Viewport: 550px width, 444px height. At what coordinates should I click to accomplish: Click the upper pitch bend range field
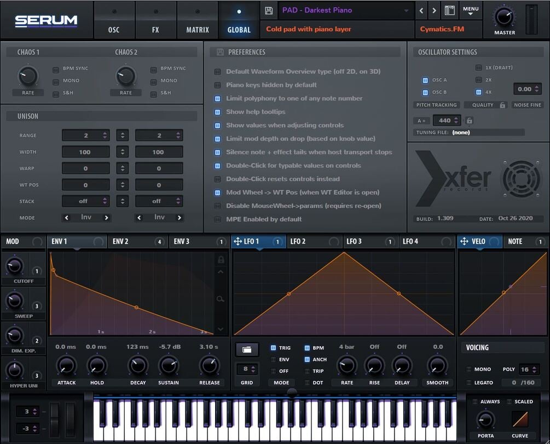pos(28,411)
